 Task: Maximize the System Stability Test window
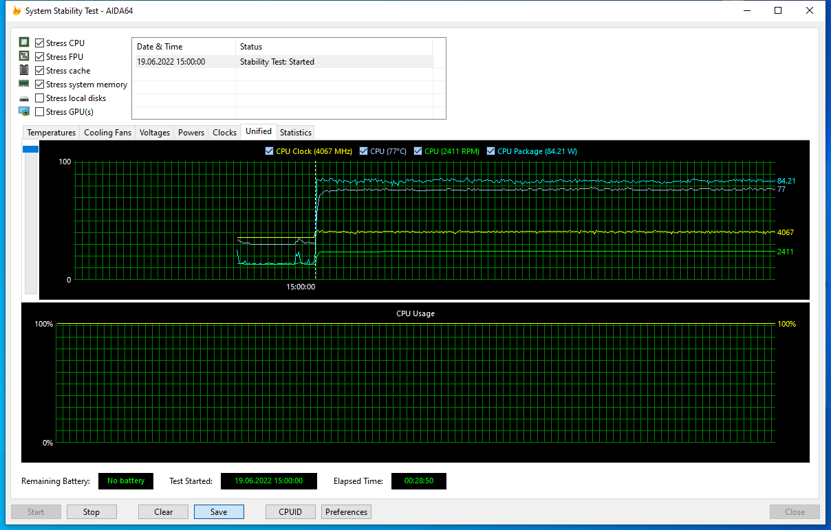[778, 10]
